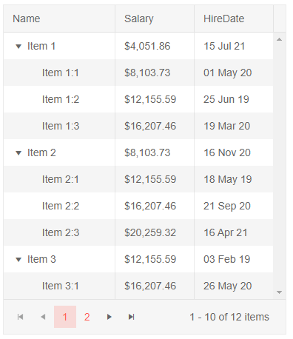Collapse the Item 1 row
This screenshot has width=293, height=339.
pos(18,46)
